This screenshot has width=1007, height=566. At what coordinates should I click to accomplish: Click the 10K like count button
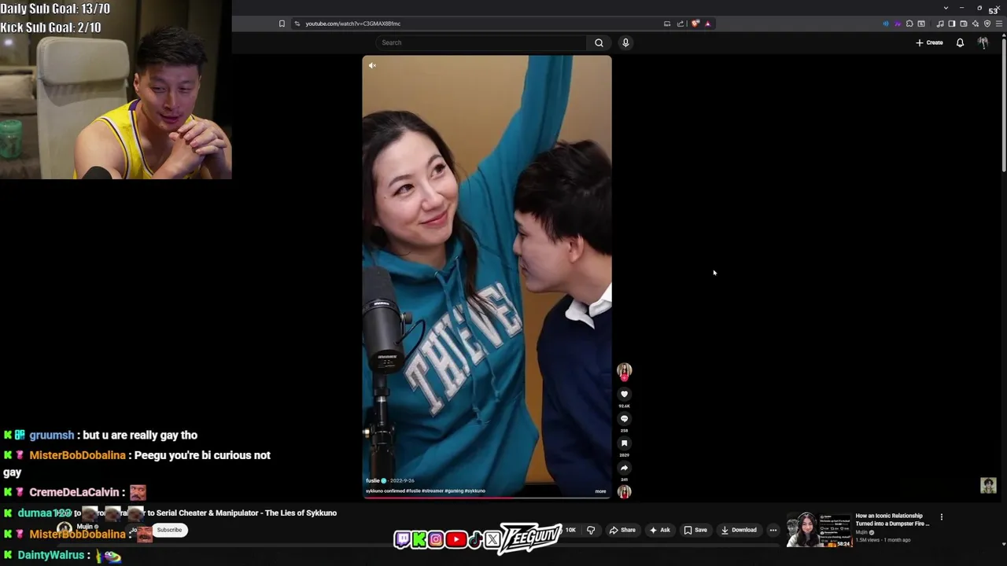click(570, 530)
